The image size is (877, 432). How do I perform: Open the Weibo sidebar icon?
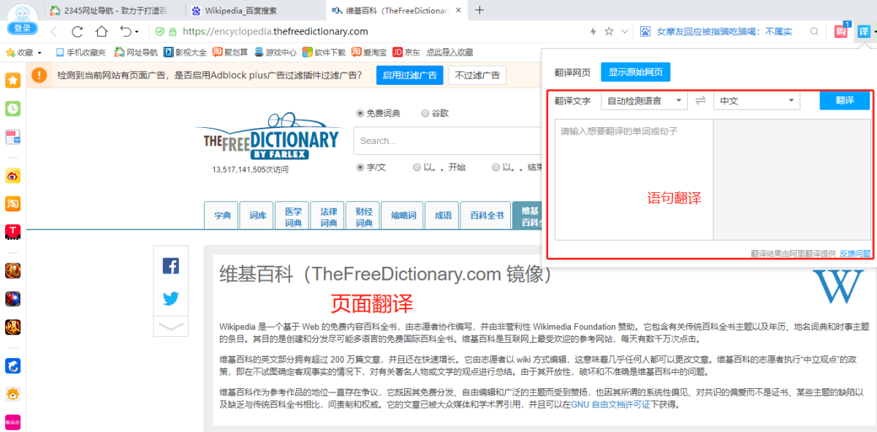12,175
